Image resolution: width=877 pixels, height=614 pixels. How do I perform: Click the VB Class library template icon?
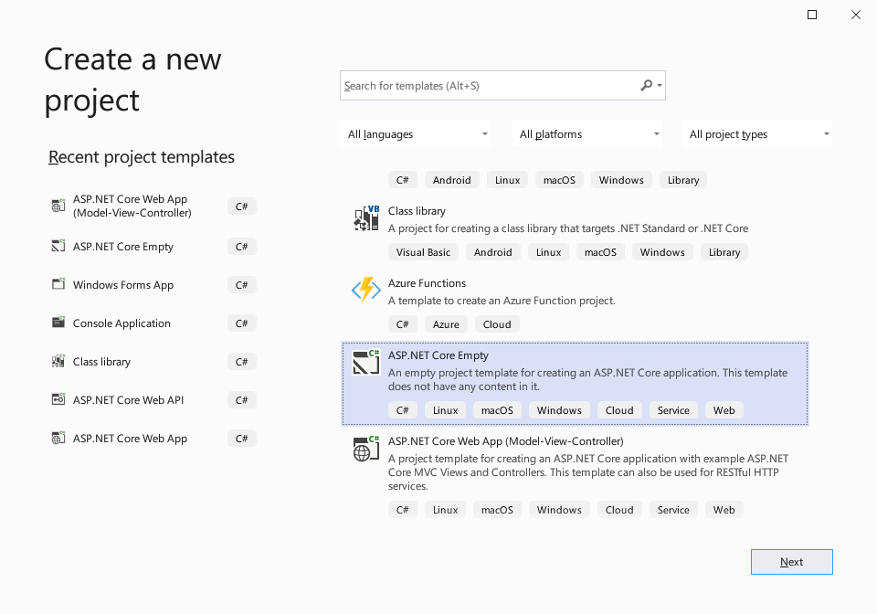[x=366, y=218]
